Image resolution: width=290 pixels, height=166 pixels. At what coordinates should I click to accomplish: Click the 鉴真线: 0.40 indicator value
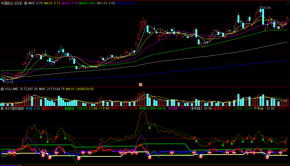[x=222, y=109]
